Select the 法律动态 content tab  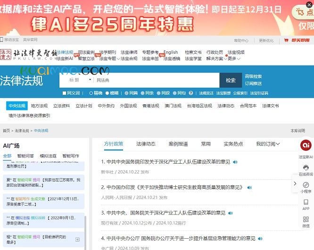click(x=146, y=144)
